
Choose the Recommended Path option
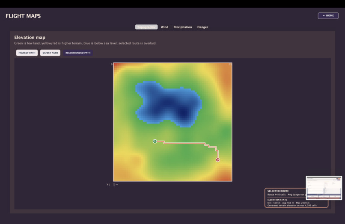tap(78, 53)
